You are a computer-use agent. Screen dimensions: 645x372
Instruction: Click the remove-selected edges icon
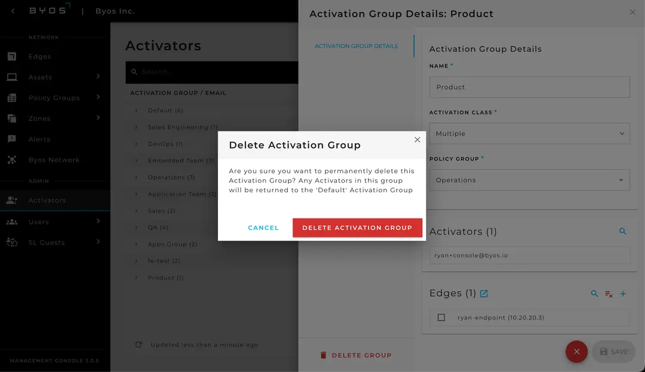pos(609,294)
